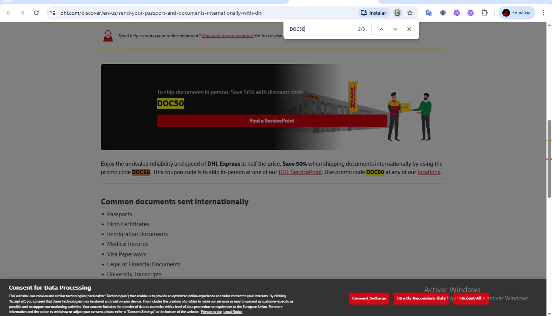The width and height of the screenshot is (552, 316).
Task: Open the Google Translate extension icon
Action: point(429,13)
